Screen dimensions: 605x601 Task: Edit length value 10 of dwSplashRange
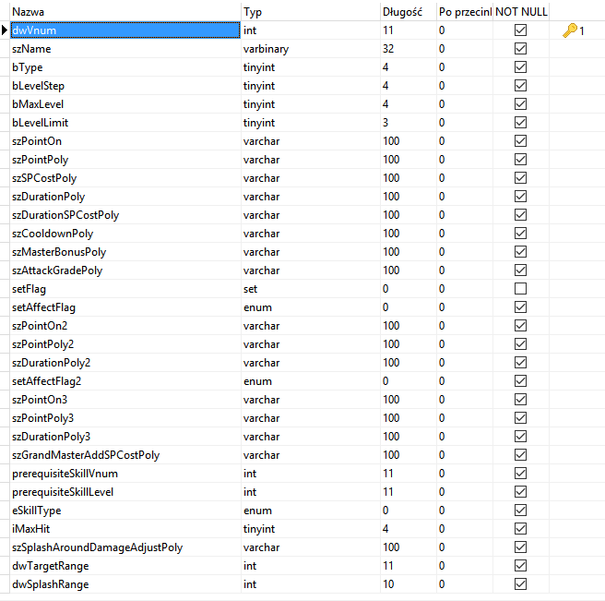[x=409, y=584]
